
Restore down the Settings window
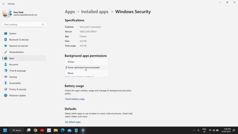click(227, 3)
